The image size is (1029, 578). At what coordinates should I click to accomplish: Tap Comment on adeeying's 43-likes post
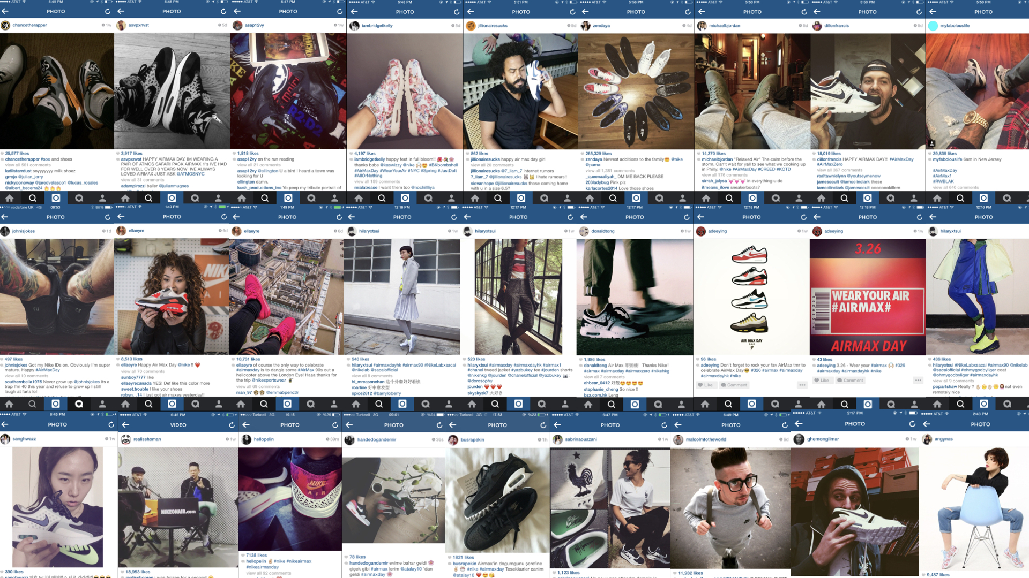(x=851, y=380)
